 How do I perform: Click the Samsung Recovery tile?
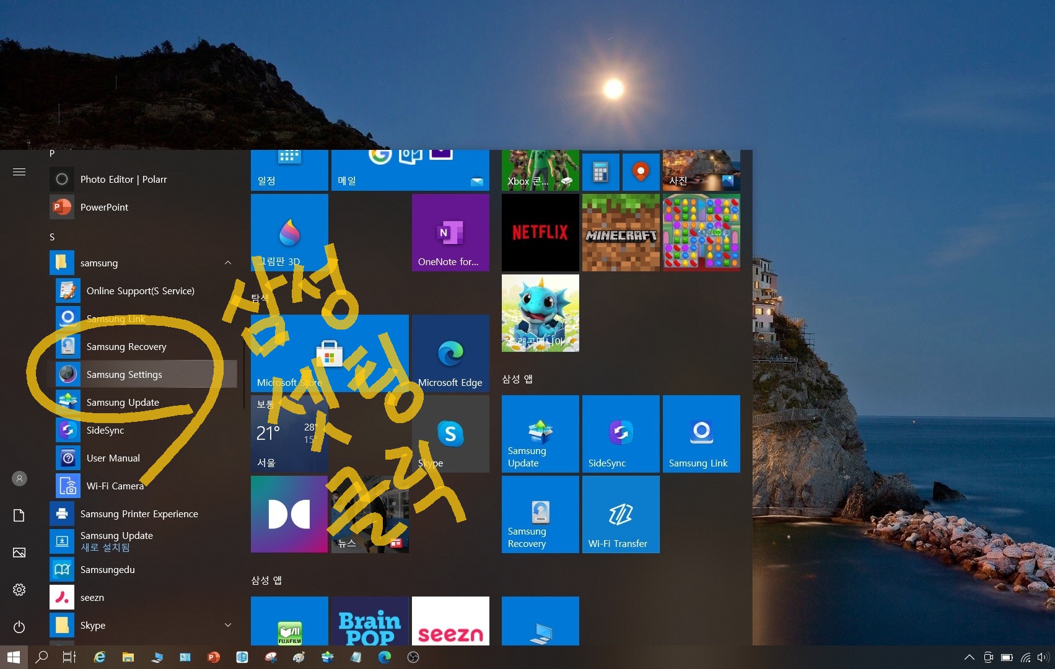point(540,514)
